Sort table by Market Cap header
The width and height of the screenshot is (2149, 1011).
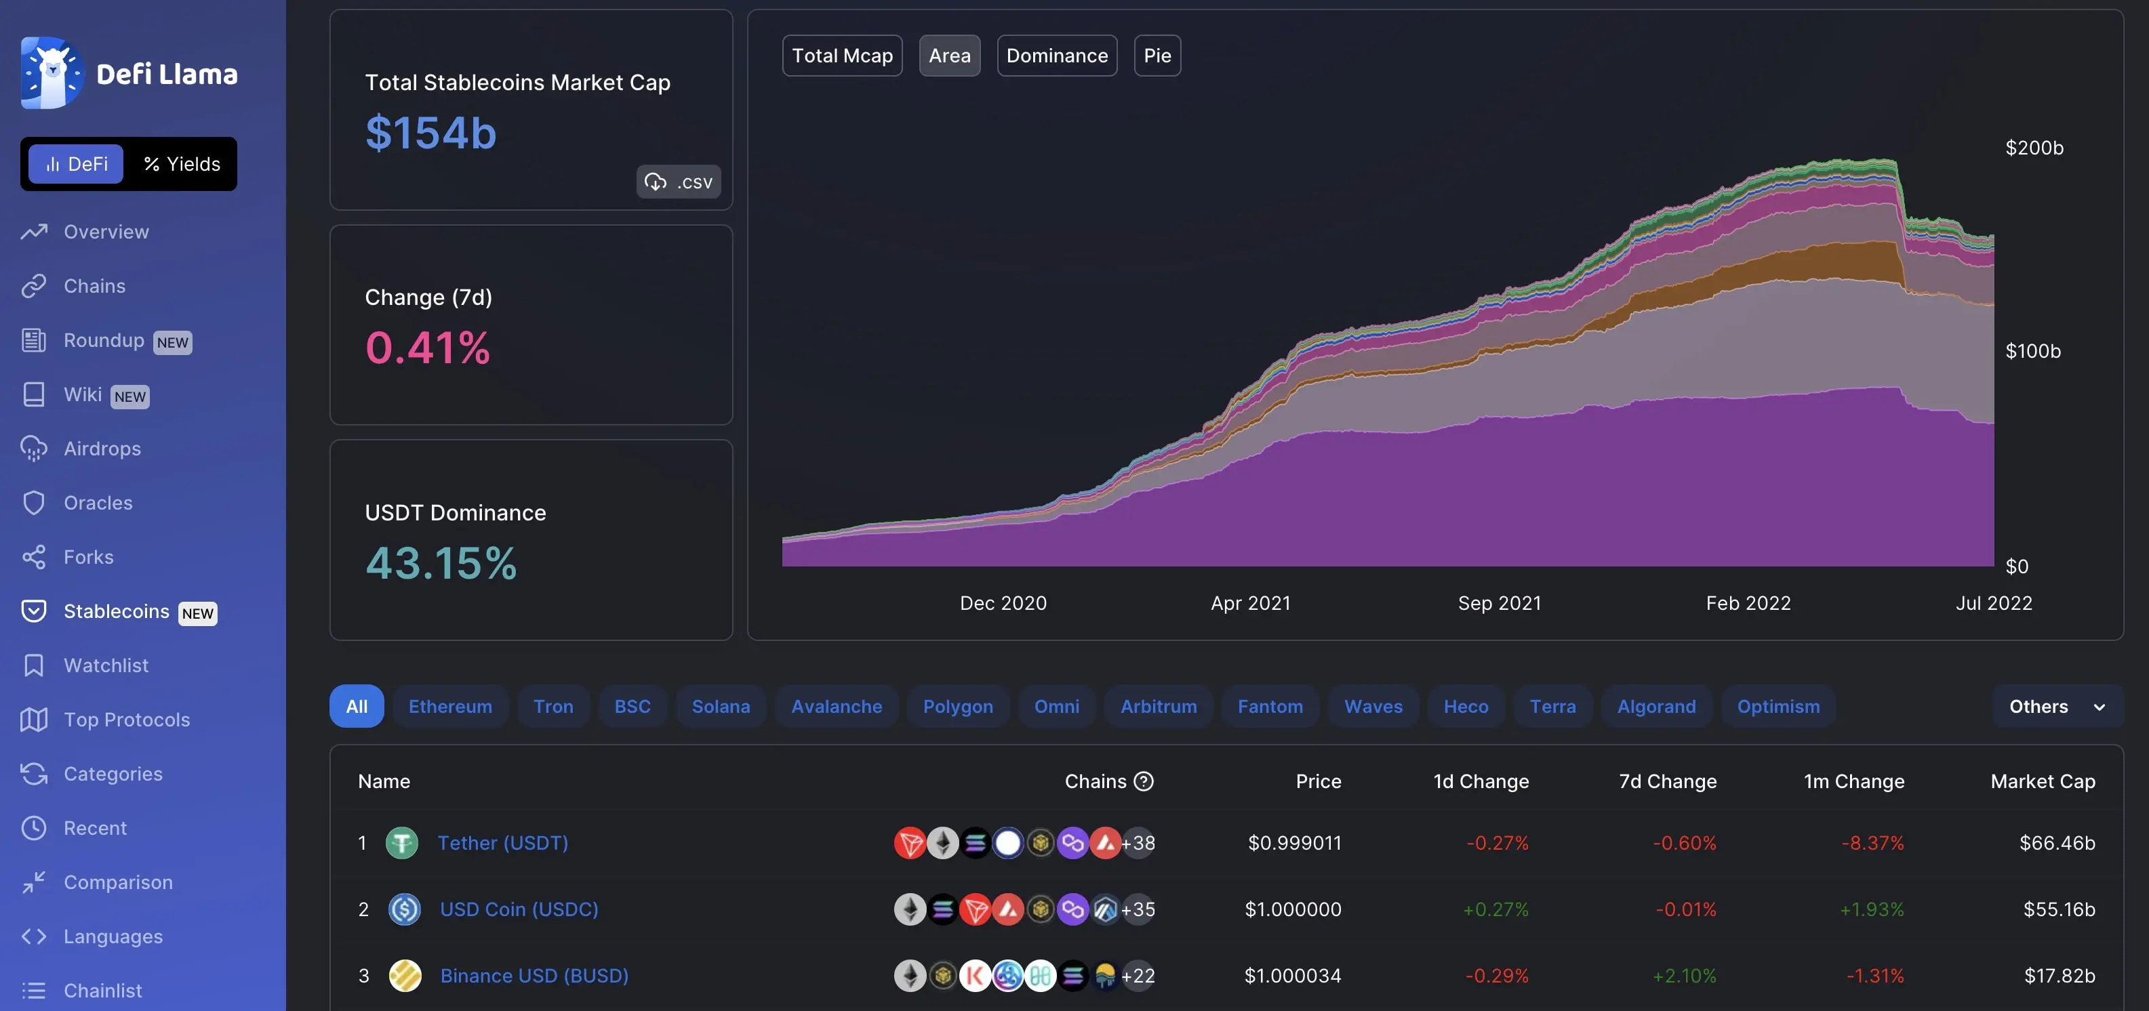click(2042, 781)
